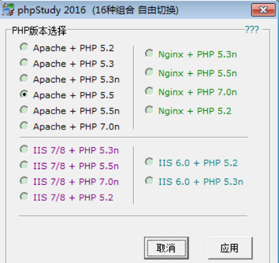Open the ??? help link

click(252, 30)
